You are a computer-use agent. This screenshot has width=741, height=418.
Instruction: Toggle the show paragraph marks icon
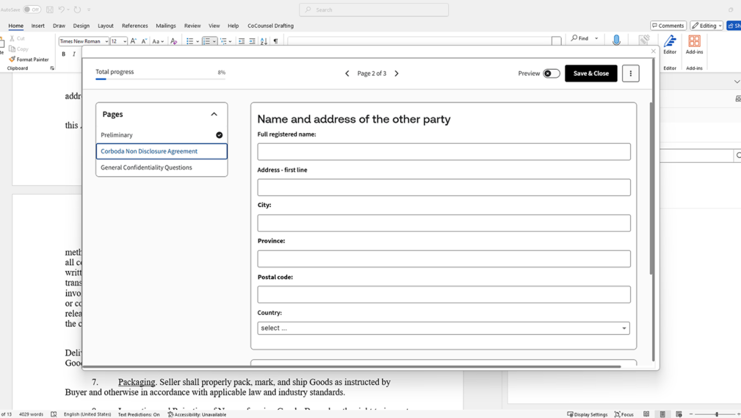[276, 41]
